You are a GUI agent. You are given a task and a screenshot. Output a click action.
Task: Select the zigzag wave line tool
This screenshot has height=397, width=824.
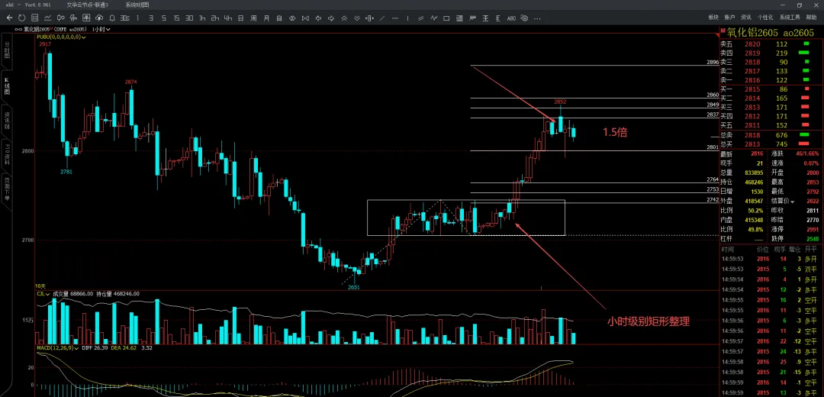pyautogui.click(x=433, y=18)
